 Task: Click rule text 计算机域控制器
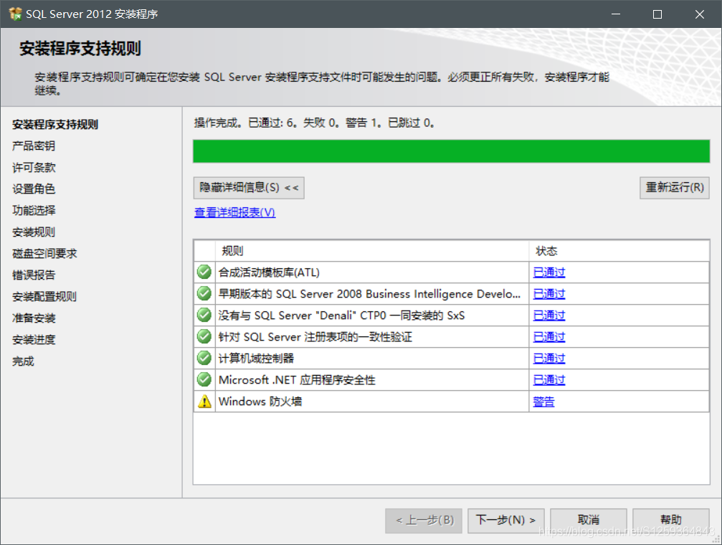[x=256, y=359]
